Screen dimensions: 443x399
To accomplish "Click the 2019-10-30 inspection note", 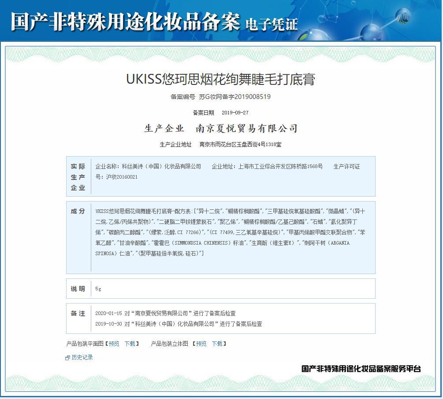I will (179, 324).
